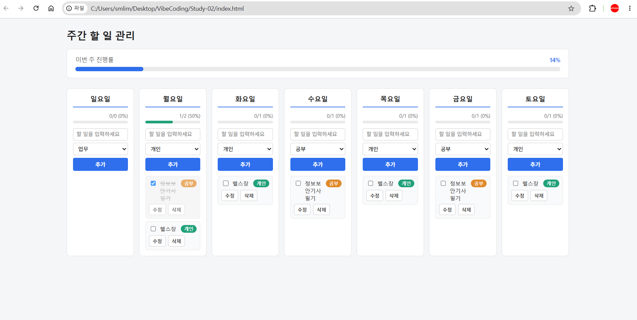Click Monday's 추가 add button

tap(173, 165)
